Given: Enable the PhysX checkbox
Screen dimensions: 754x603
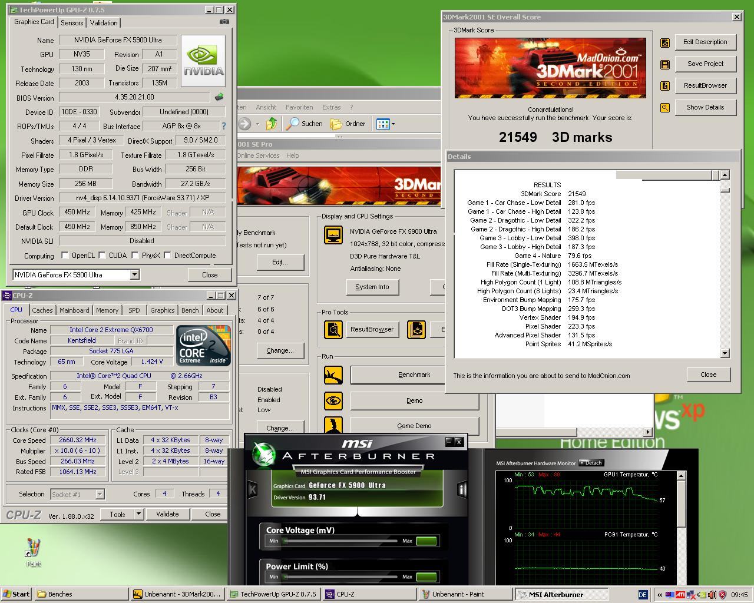Looking at the screenshot, I should point(135,255).
